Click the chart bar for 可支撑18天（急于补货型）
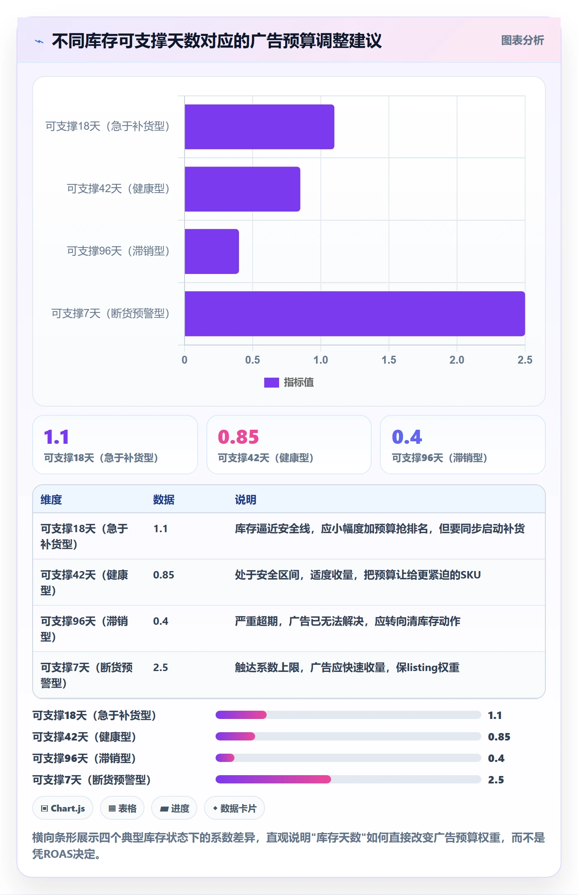This screenshot has height=895, width=578. (259, 127)
